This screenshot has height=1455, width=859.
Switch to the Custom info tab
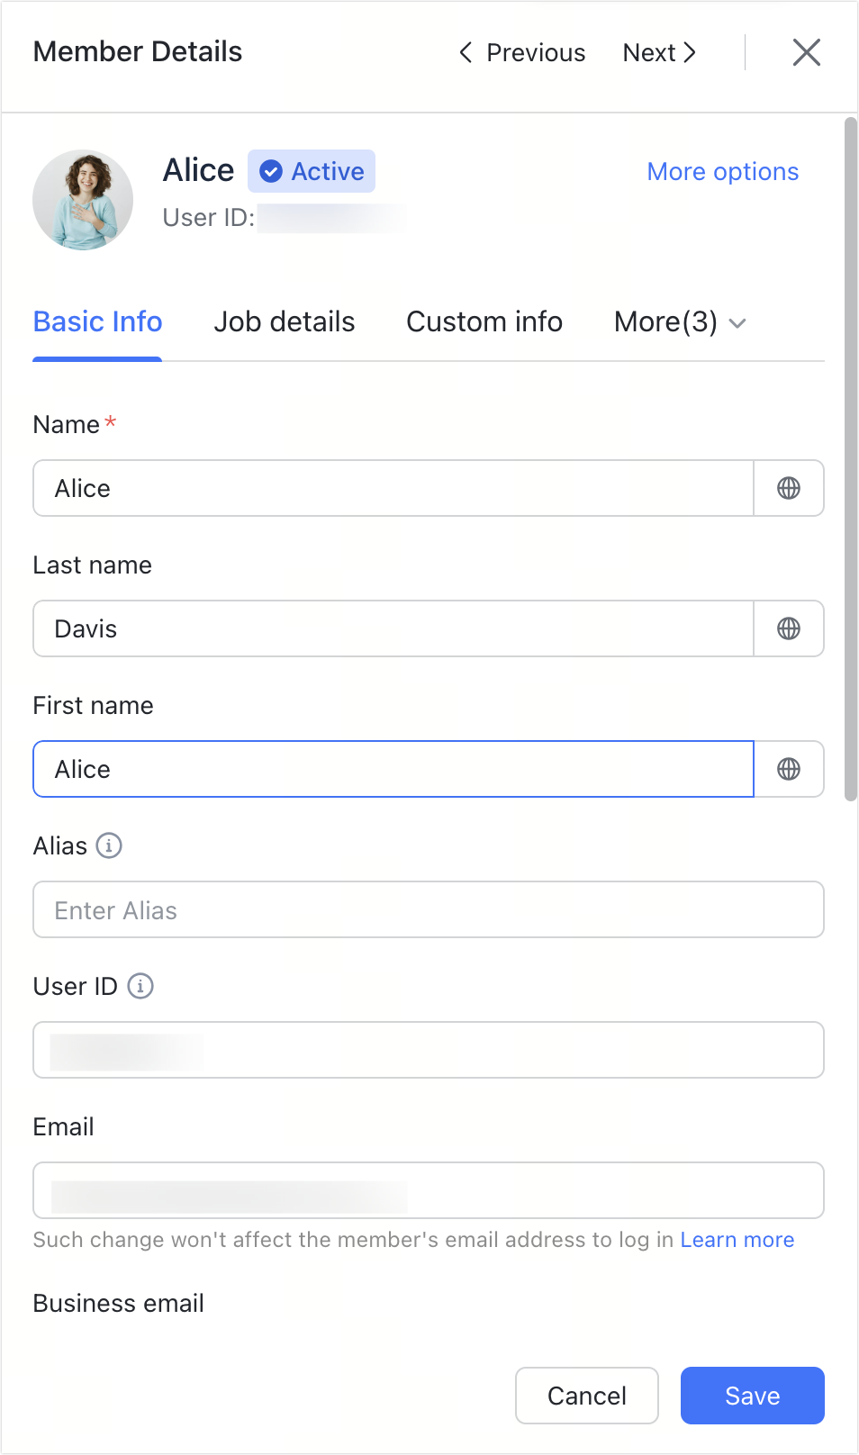(x=484, y=321)
